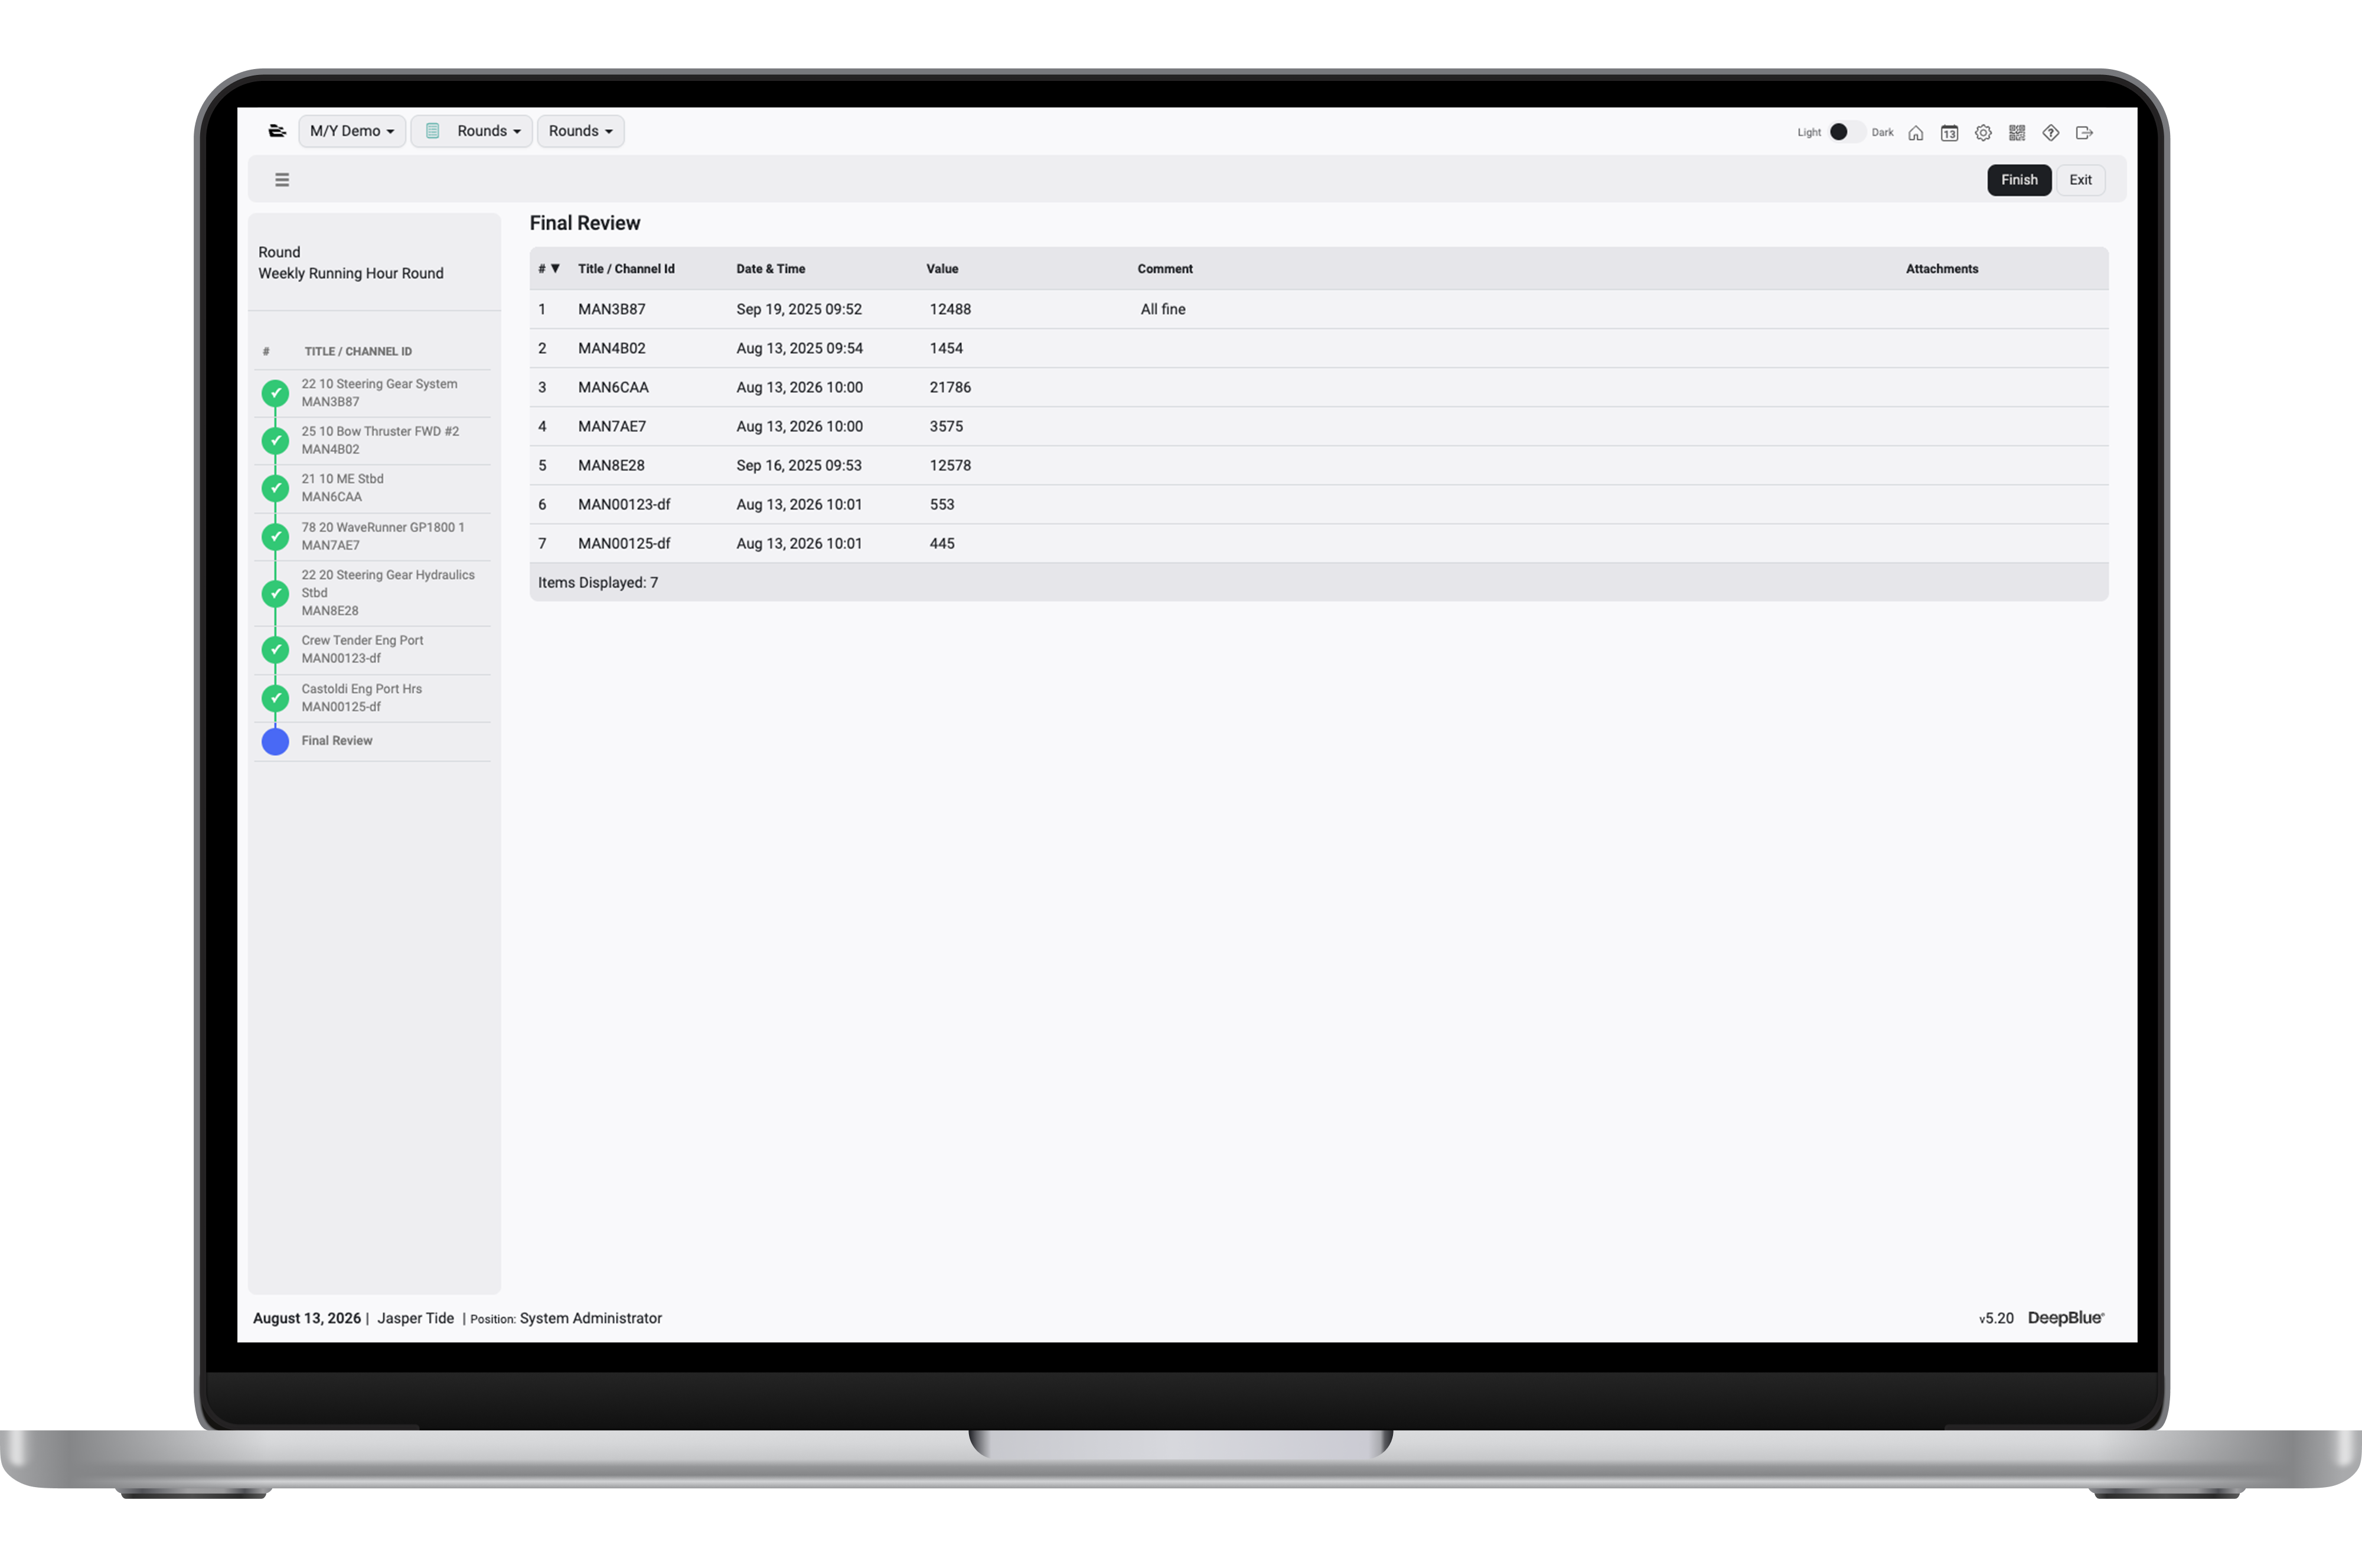Select the Final Review step label

click(337, 741)
